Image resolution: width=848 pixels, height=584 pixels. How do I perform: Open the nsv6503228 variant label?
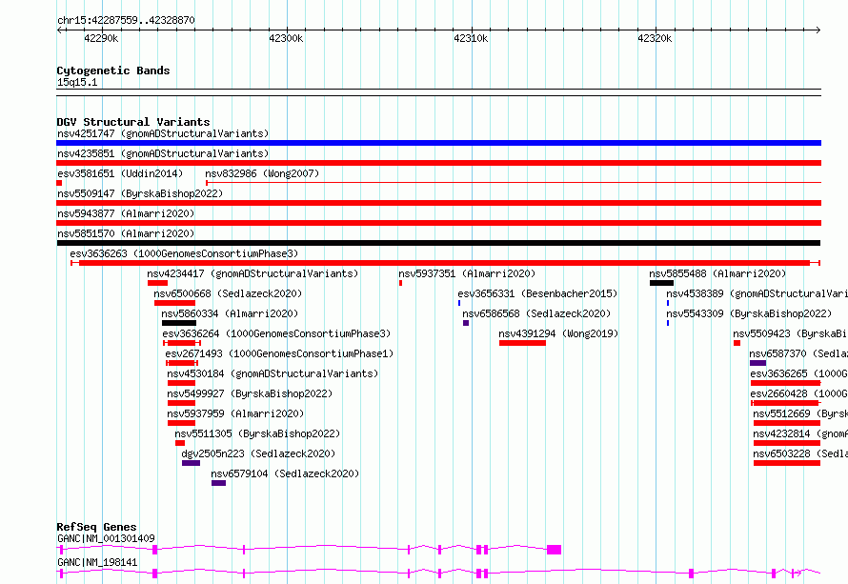point(800,453)
